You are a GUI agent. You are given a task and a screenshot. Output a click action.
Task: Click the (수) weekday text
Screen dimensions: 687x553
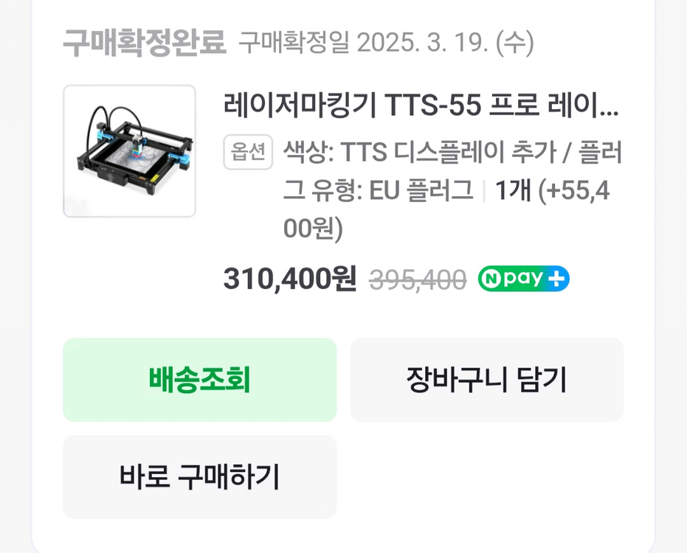[x=514, y=44]
